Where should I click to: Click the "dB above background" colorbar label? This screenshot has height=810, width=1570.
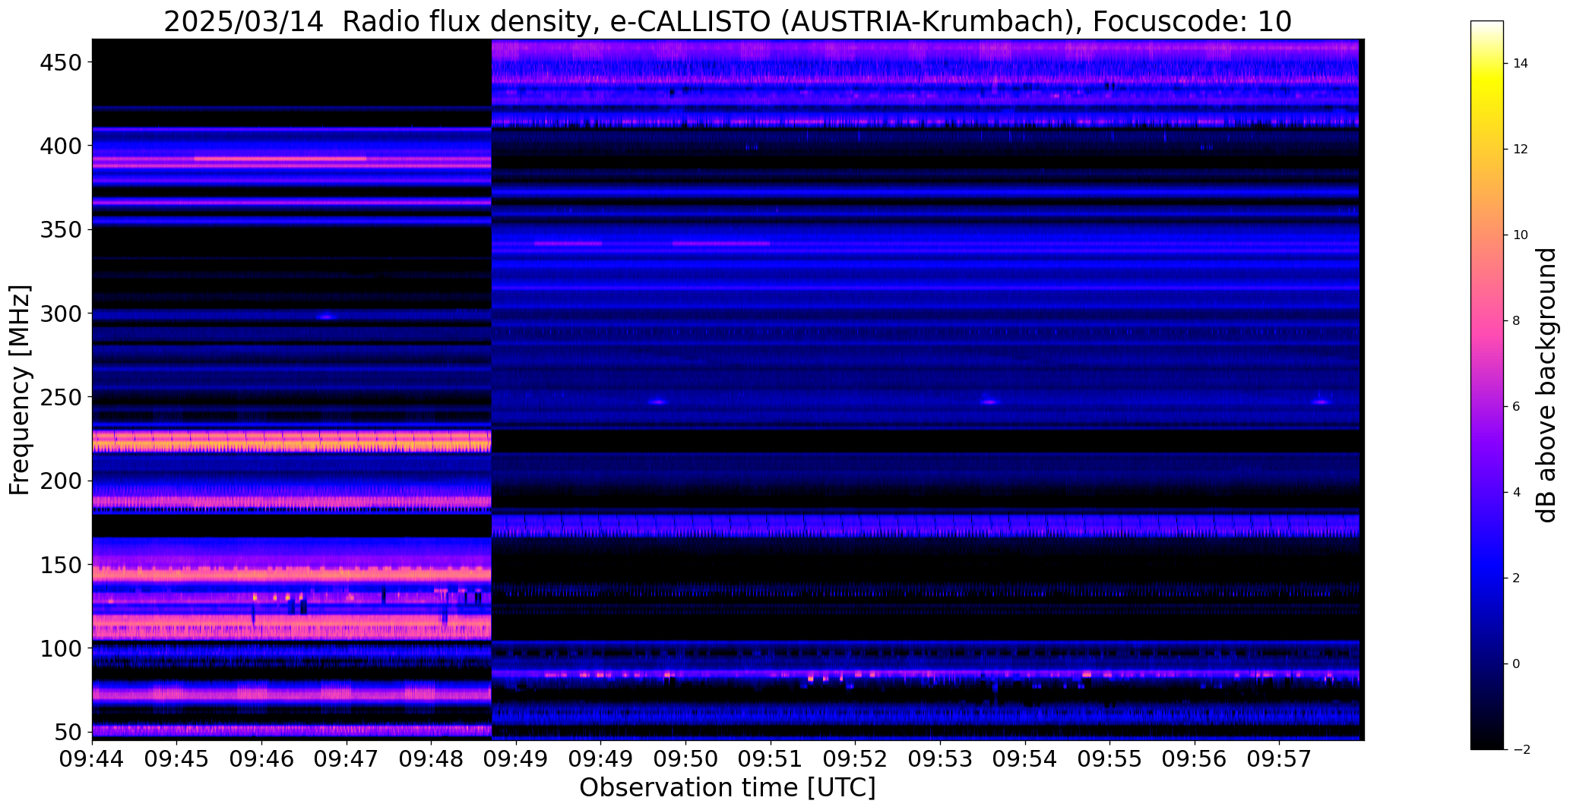click(1546, 385)
